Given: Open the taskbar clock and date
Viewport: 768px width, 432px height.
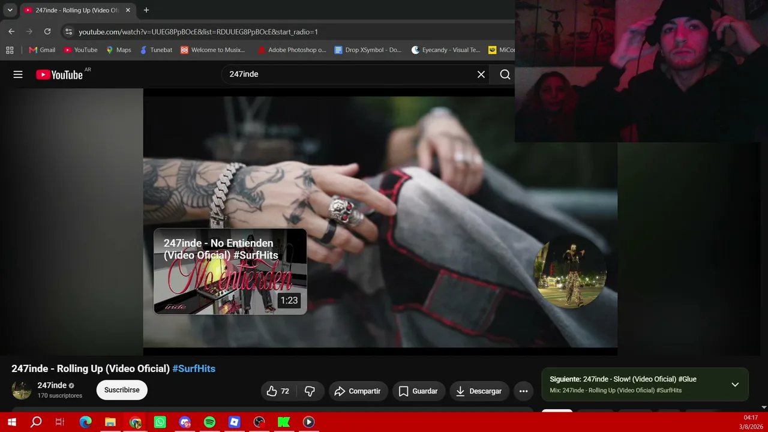Looking at the screenshot, I should tap(751, 422).
